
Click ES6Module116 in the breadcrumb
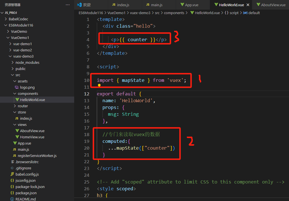pos(91,13)
